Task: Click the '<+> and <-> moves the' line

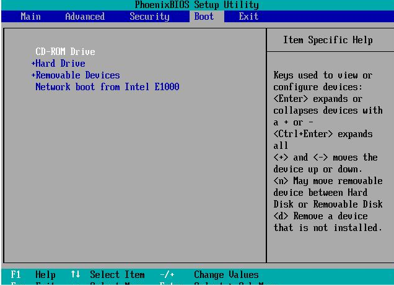Action: pos(325,158)
